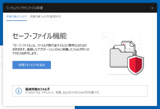Image resolution: width=160 pixels, height=109 pixels.
Task: Click the blue info circle icon
Action: click(x=19, y=91)
